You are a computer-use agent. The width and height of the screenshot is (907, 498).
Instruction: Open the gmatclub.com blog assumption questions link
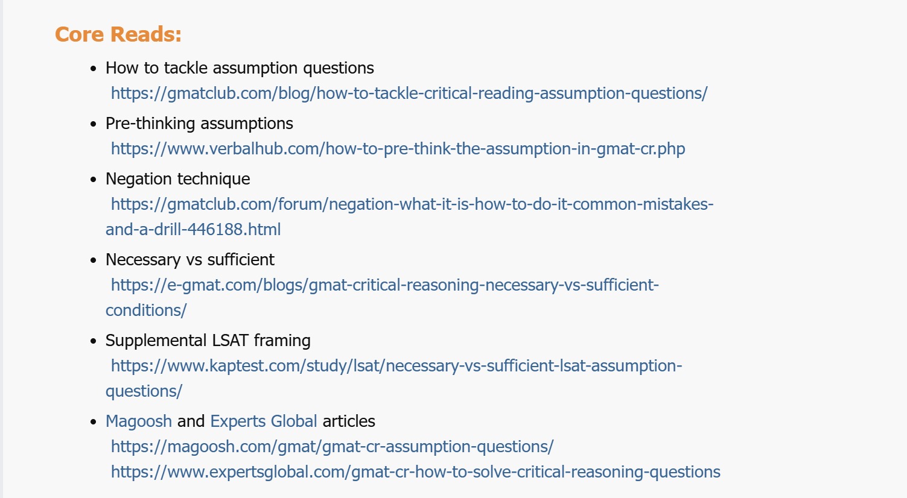pyautogui.click(x=409, y=93)
